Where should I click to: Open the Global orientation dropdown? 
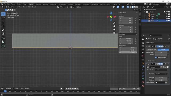[x=61, y=7]
